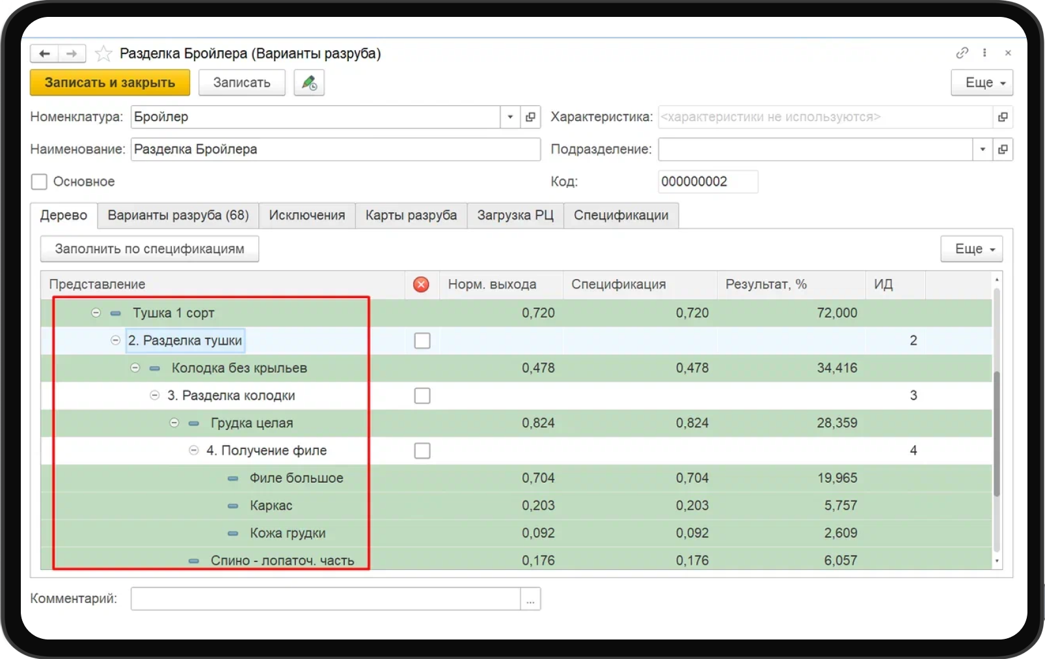This screenshot has width=1045, height=659.
Task: Click the edit icon next to Записать
Action: 308,83
